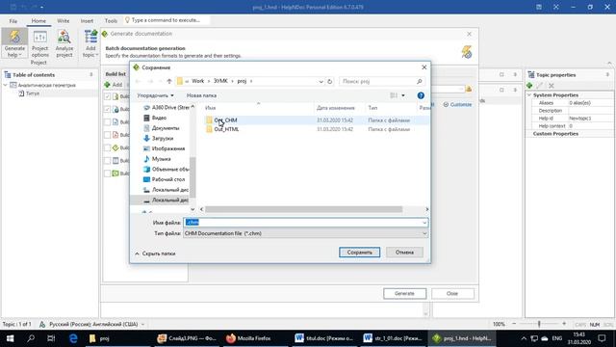Open Mozilla Firefox from the taskbar
Viewport: 616px width, 347px height.
[248, 338]
